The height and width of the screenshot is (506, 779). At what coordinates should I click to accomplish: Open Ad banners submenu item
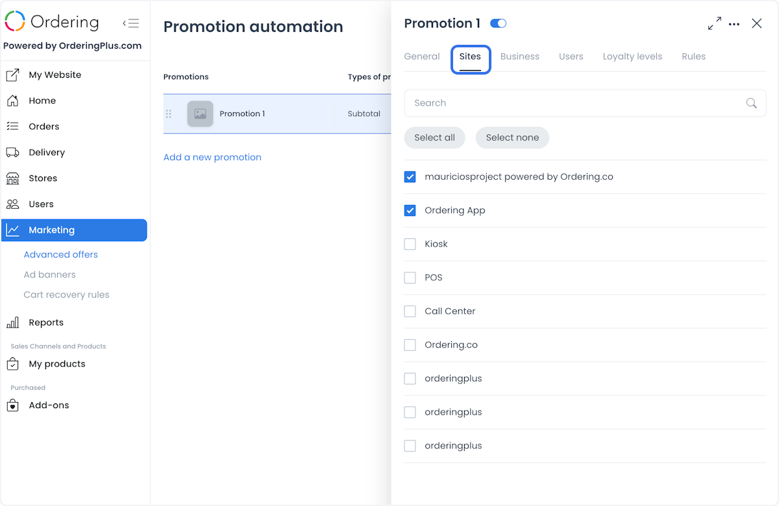50,274
